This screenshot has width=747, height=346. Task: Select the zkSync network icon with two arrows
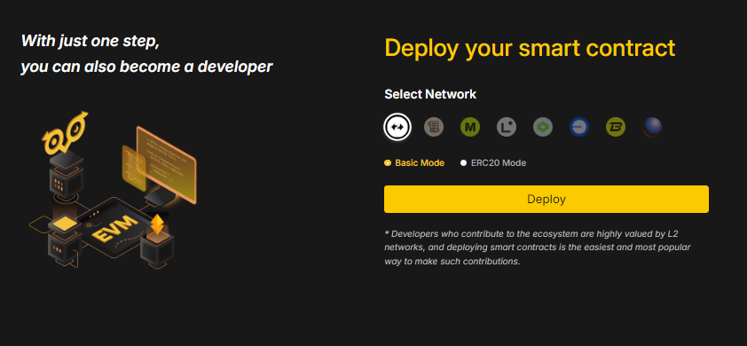pyautogui.click(x=397, y=127)
